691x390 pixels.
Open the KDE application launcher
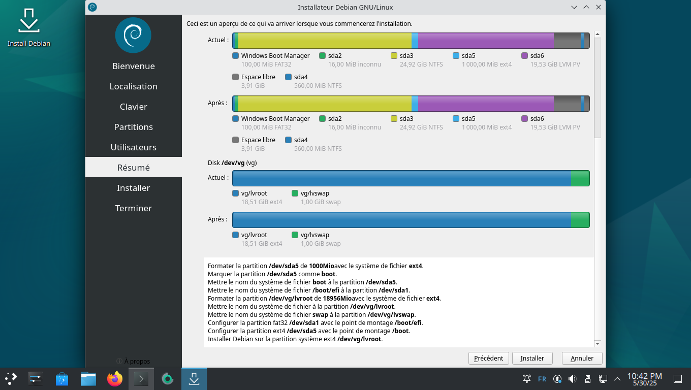[x=11, y=378]
